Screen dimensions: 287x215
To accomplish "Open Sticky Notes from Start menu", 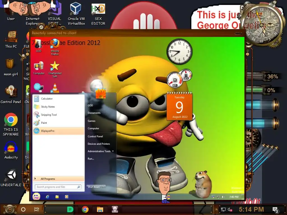I will pyautogui.click(x=59, y=107).
